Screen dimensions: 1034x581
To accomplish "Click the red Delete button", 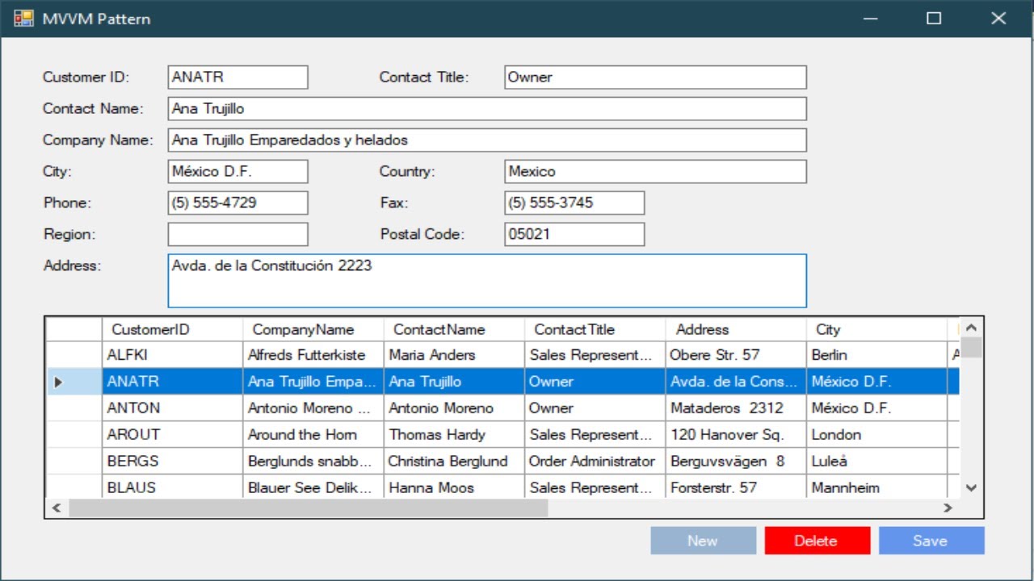I will click(817, 541).
